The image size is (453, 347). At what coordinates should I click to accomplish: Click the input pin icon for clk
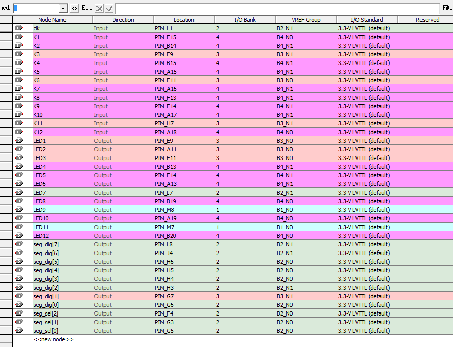(19, 28)
